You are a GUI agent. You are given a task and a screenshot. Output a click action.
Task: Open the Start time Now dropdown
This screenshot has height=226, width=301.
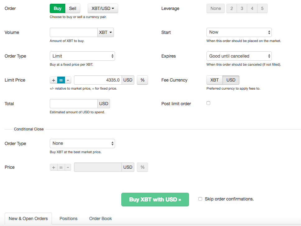tap(239, 32)
